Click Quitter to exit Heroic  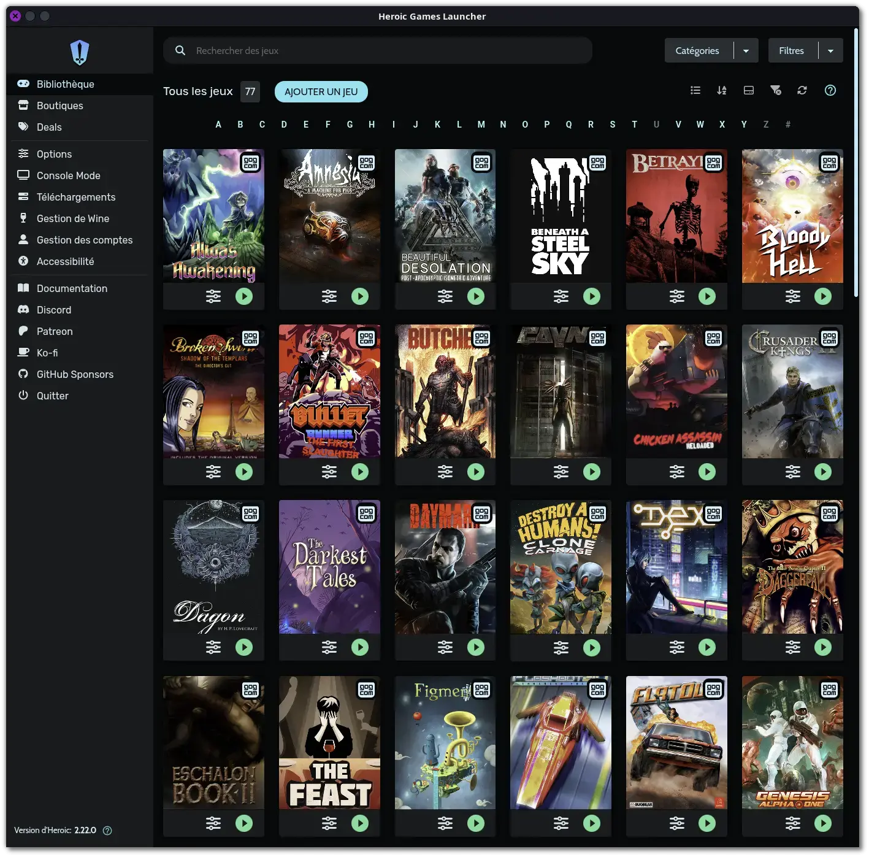[80, 396]
